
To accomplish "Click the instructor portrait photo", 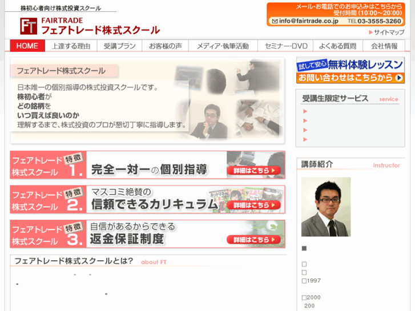I will pos(326,207).
